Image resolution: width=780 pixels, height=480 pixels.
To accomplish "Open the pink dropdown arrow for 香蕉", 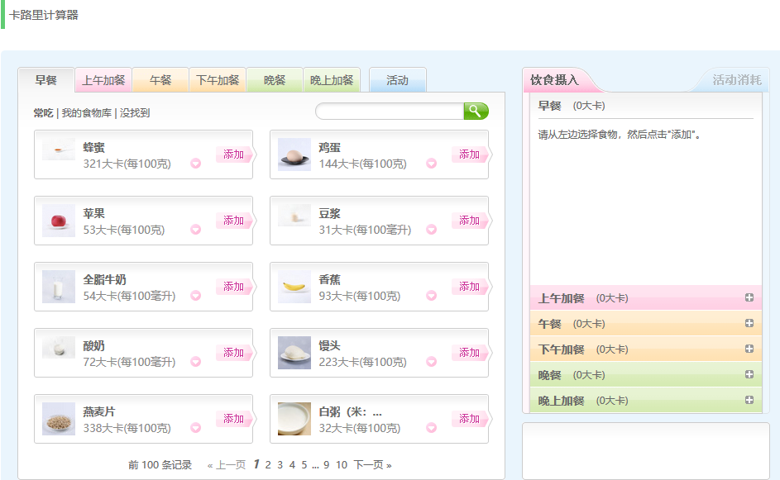I will (x=431, y=296).
